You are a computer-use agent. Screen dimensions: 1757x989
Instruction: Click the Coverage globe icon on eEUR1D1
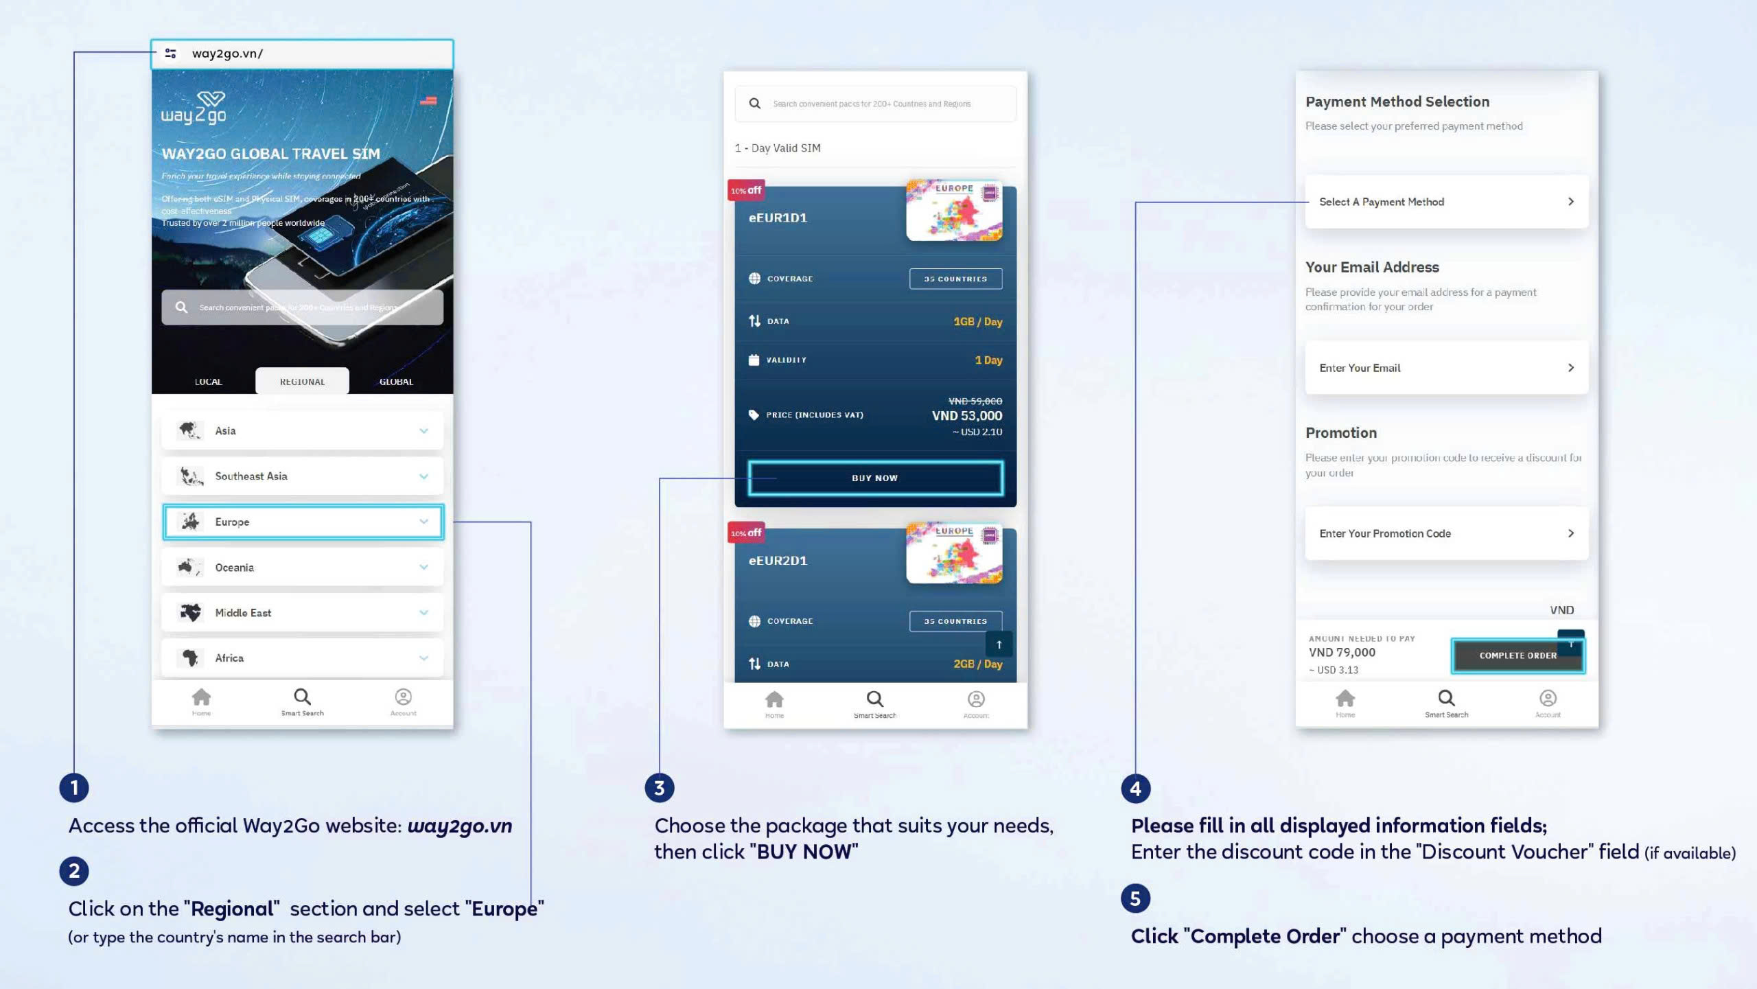pyautogui.click(x=752, y=277)
